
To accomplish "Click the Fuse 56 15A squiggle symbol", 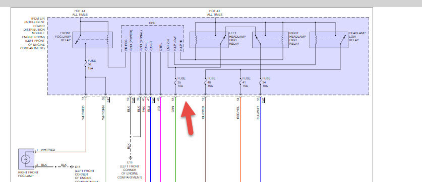I will [86, 64].
